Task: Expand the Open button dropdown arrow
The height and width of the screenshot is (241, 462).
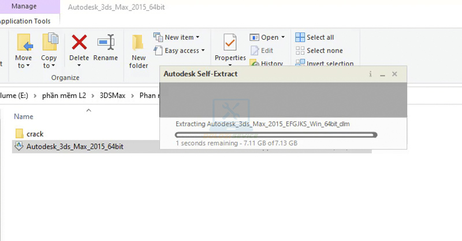Action: point(282,37)
